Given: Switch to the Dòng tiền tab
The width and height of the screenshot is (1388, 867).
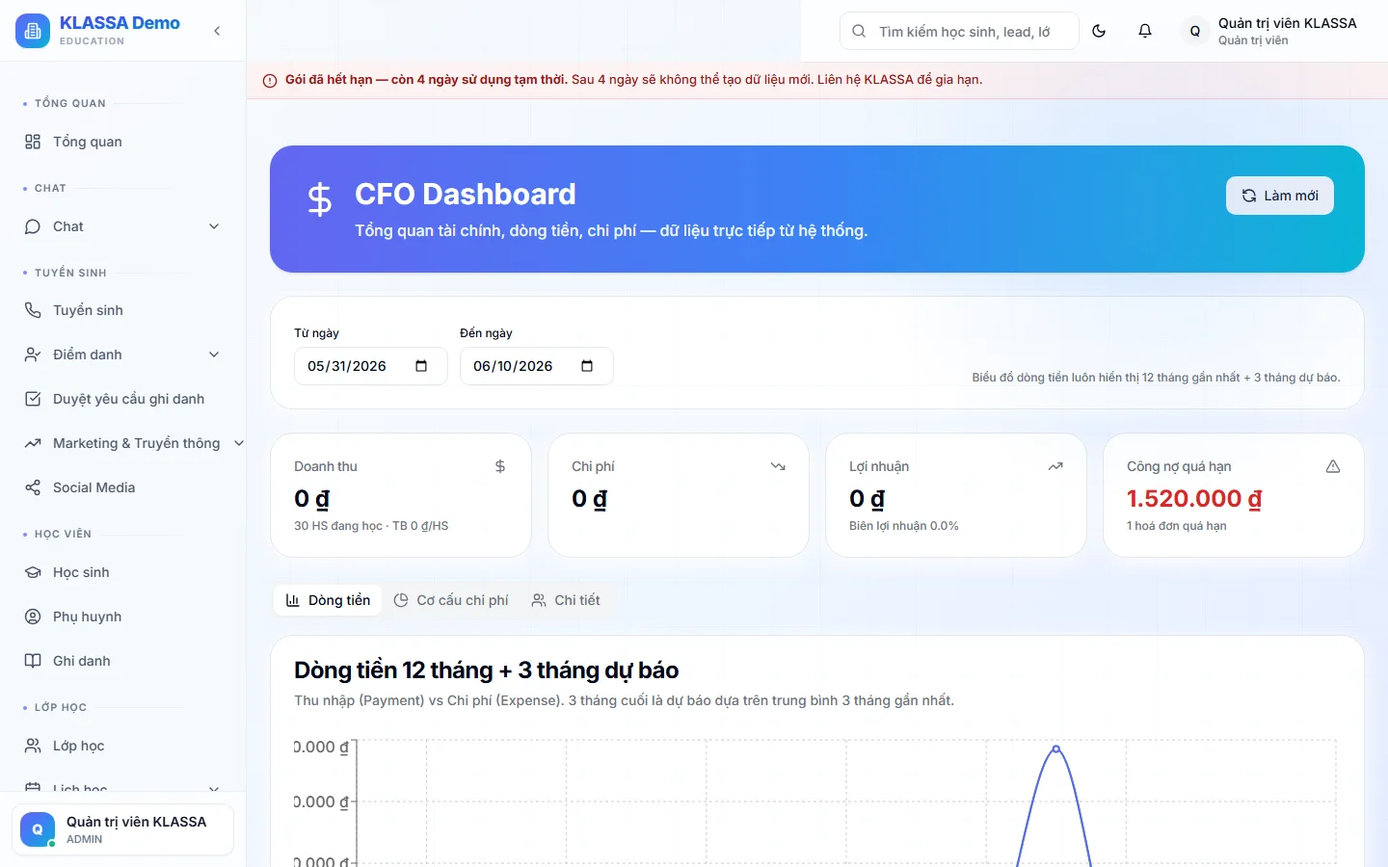Looking at the screenshot, I should tap(328, 600).
